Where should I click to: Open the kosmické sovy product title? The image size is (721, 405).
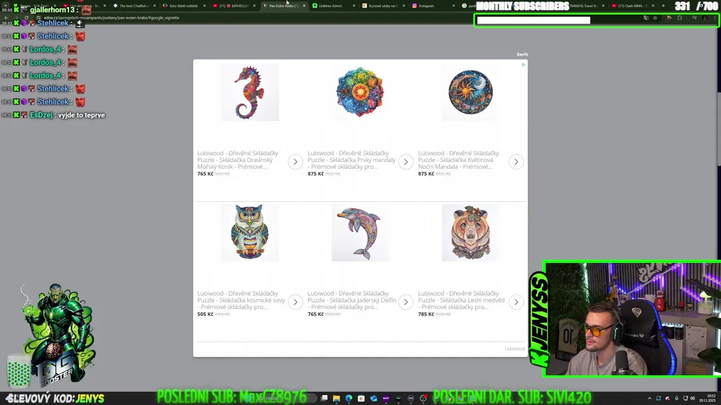(241, 300)
